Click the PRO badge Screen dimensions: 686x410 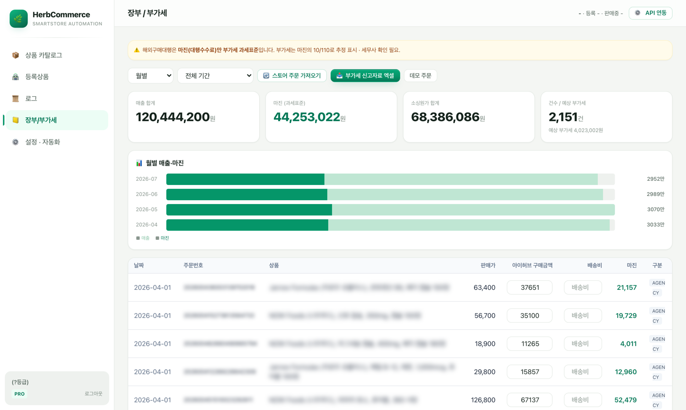20,394
